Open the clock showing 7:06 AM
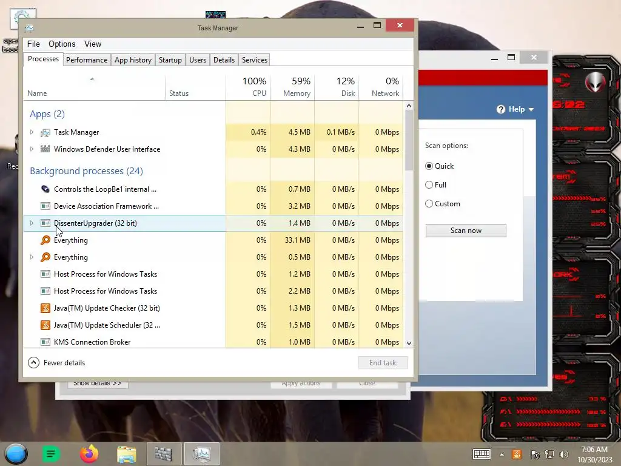This screenshot has width=621, height=466. point(594,454)
